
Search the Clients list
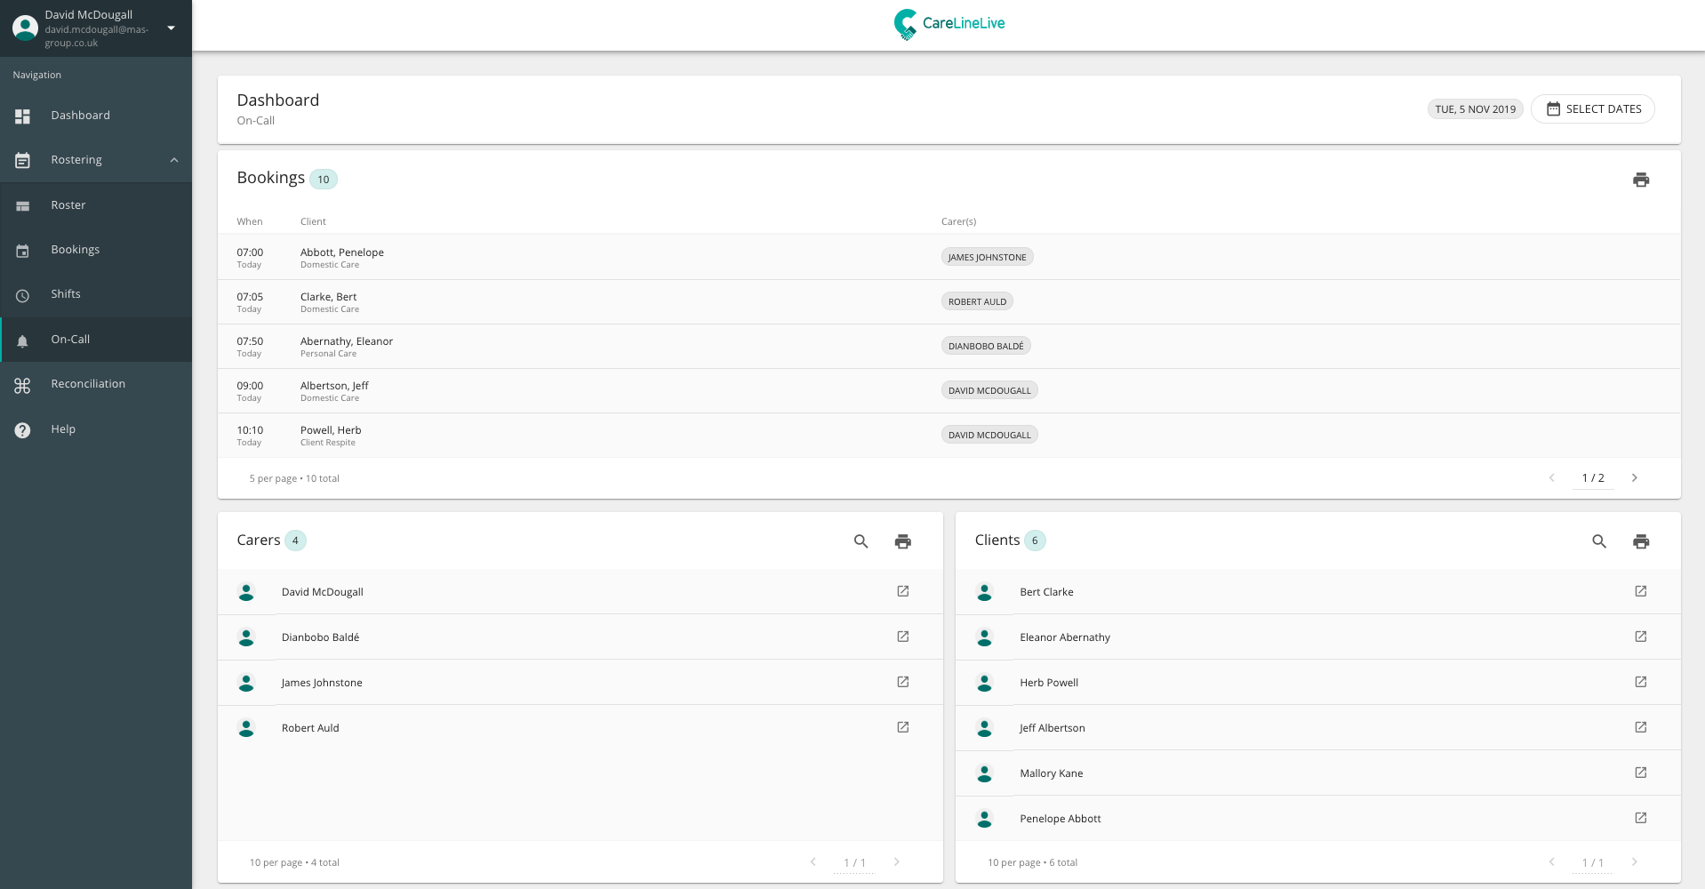(x=1599, y=541)
